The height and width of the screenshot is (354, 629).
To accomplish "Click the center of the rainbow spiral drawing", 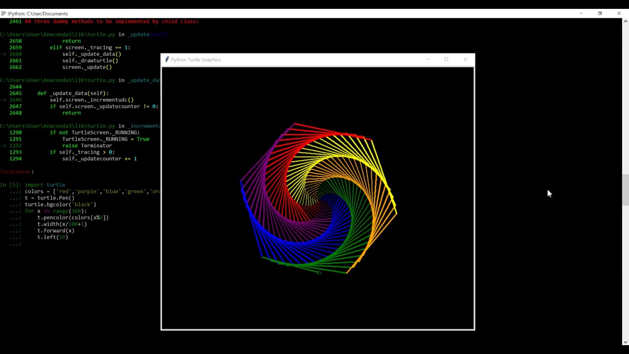I will click(x=318, y=199).
